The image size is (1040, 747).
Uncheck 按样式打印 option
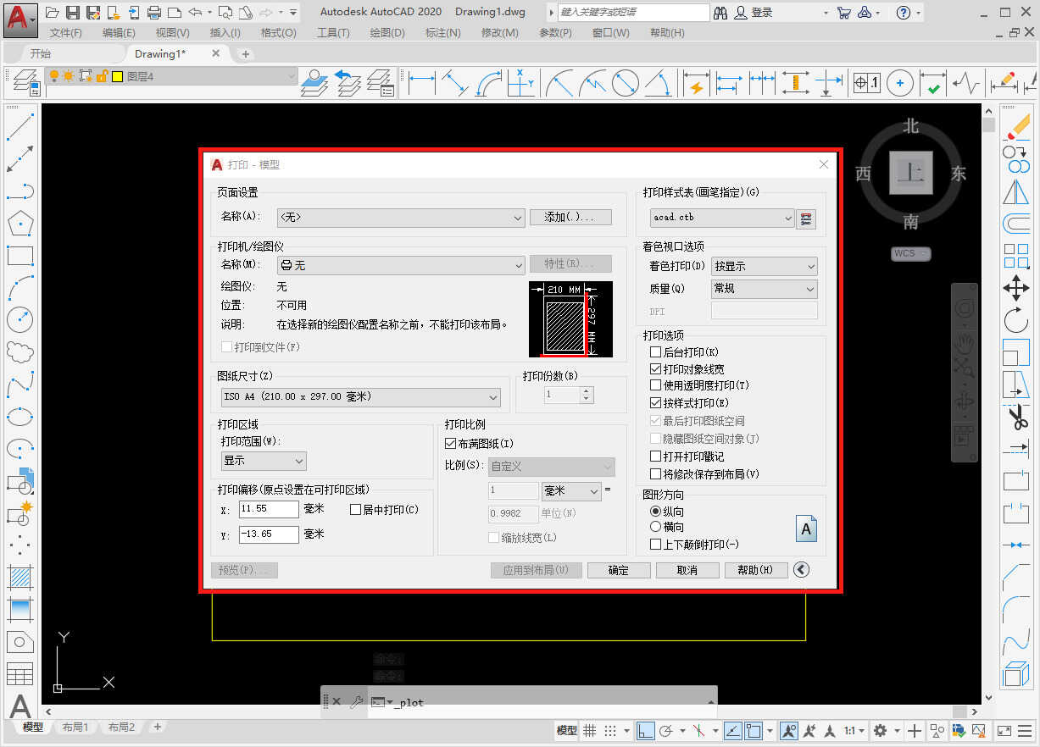click(x=655, y=403)
